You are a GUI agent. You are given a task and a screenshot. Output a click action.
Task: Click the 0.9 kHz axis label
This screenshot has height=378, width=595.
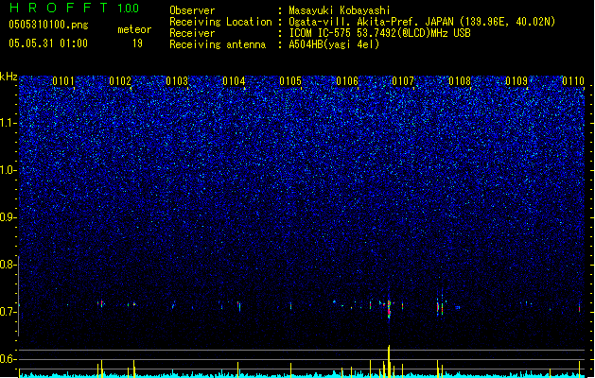tap(8, 217)
